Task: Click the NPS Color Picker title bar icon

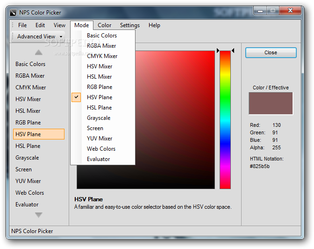Action: [x=13, y=13]
